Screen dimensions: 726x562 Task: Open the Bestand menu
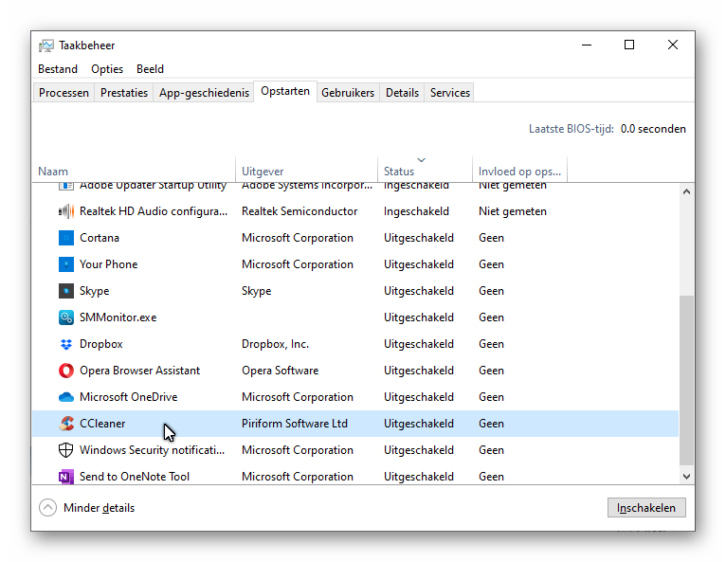[58, 69]
